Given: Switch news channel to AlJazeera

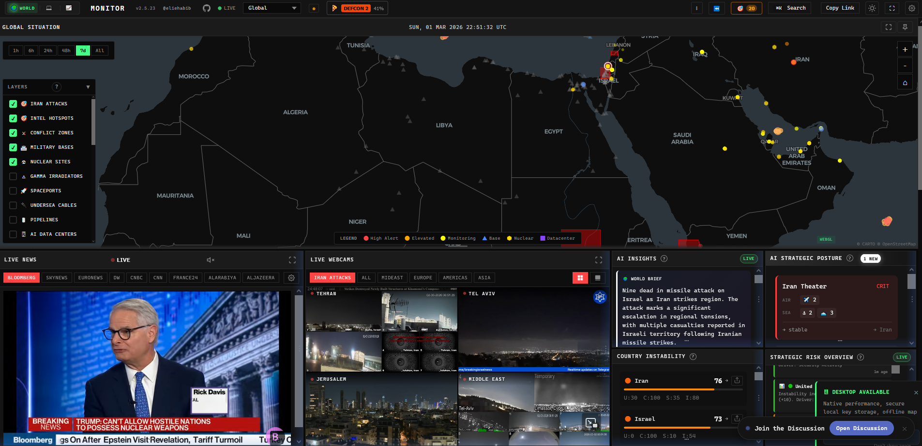Looking at the screenshot, I should point(260,278).
